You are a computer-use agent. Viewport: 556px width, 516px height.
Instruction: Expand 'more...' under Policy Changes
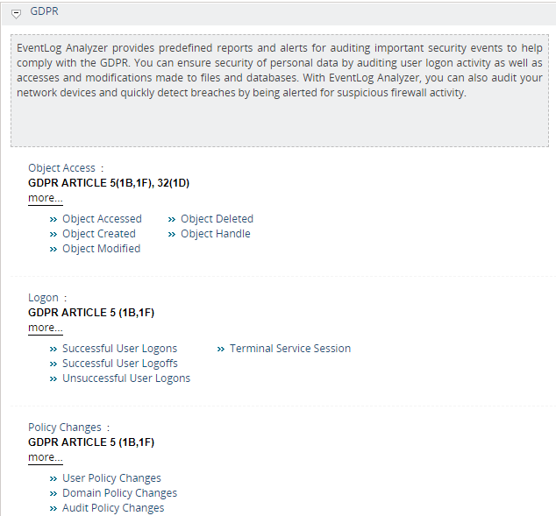[45, 457]
